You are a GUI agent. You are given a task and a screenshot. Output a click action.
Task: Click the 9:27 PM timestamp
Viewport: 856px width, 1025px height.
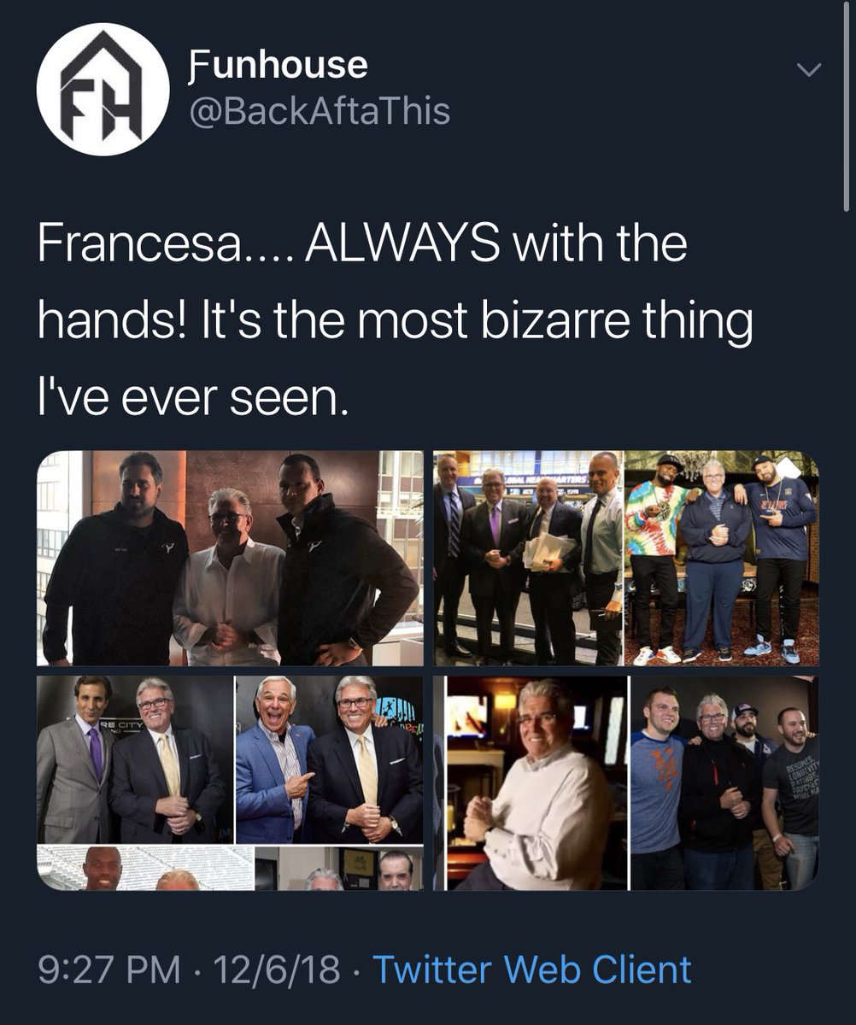(108, 970)
